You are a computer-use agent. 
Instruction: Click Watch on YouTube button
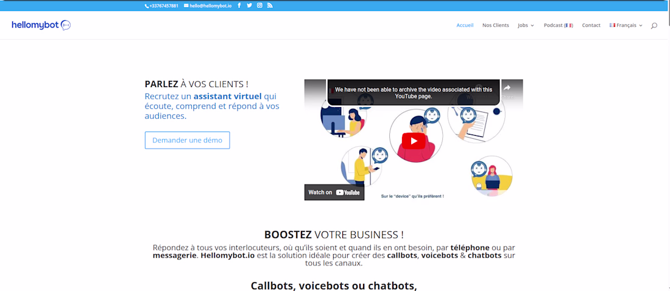[334, 192]
